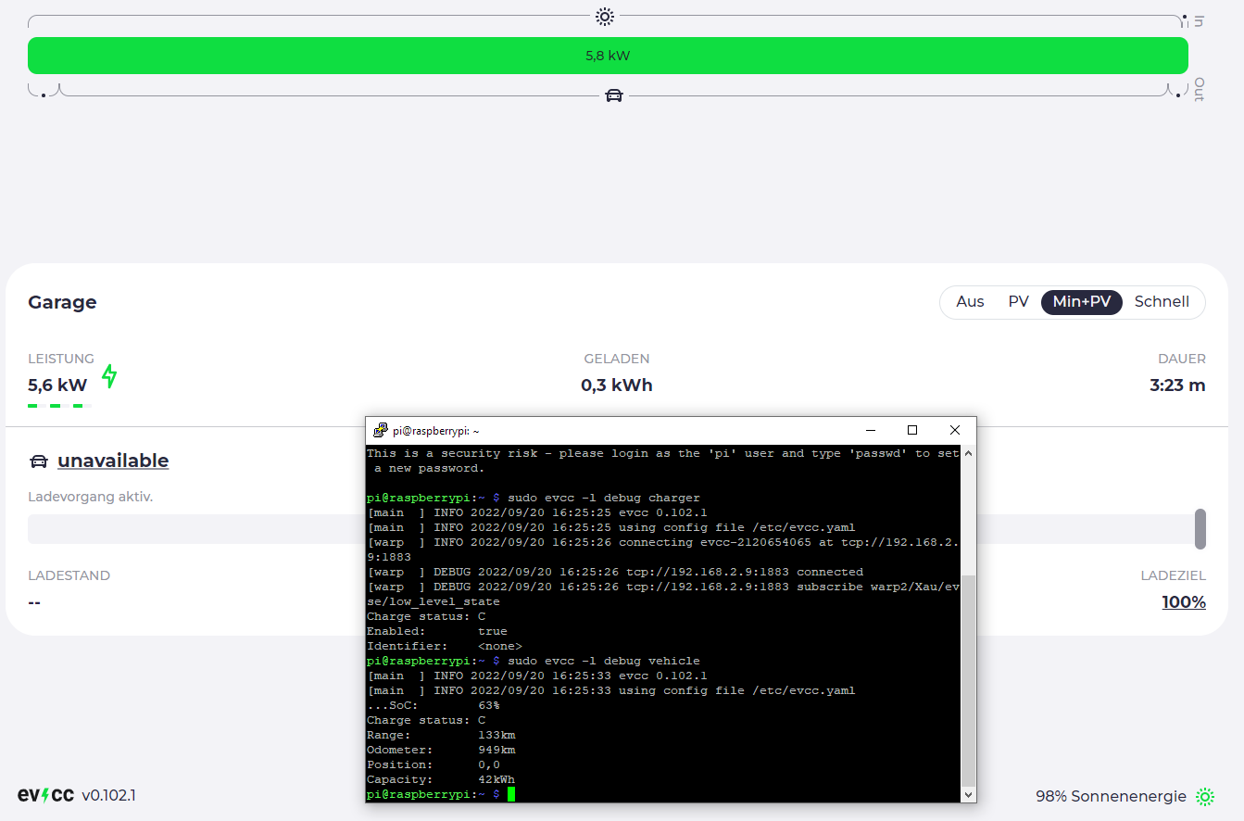Click the green lightning icon next to 5,6 kW
Image resolution: width=1244 pixels, height=821 pixels.
click(108, 376)
